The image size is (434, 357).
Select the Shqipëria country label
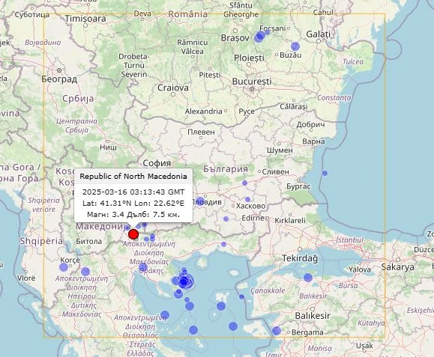click(x=41, y=241)
